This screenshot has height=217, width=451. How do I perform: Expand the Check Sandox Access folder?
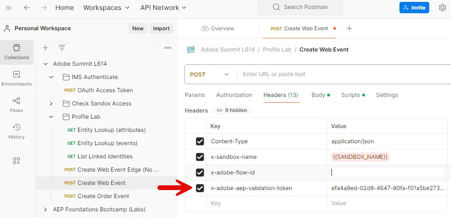(51, 104)
